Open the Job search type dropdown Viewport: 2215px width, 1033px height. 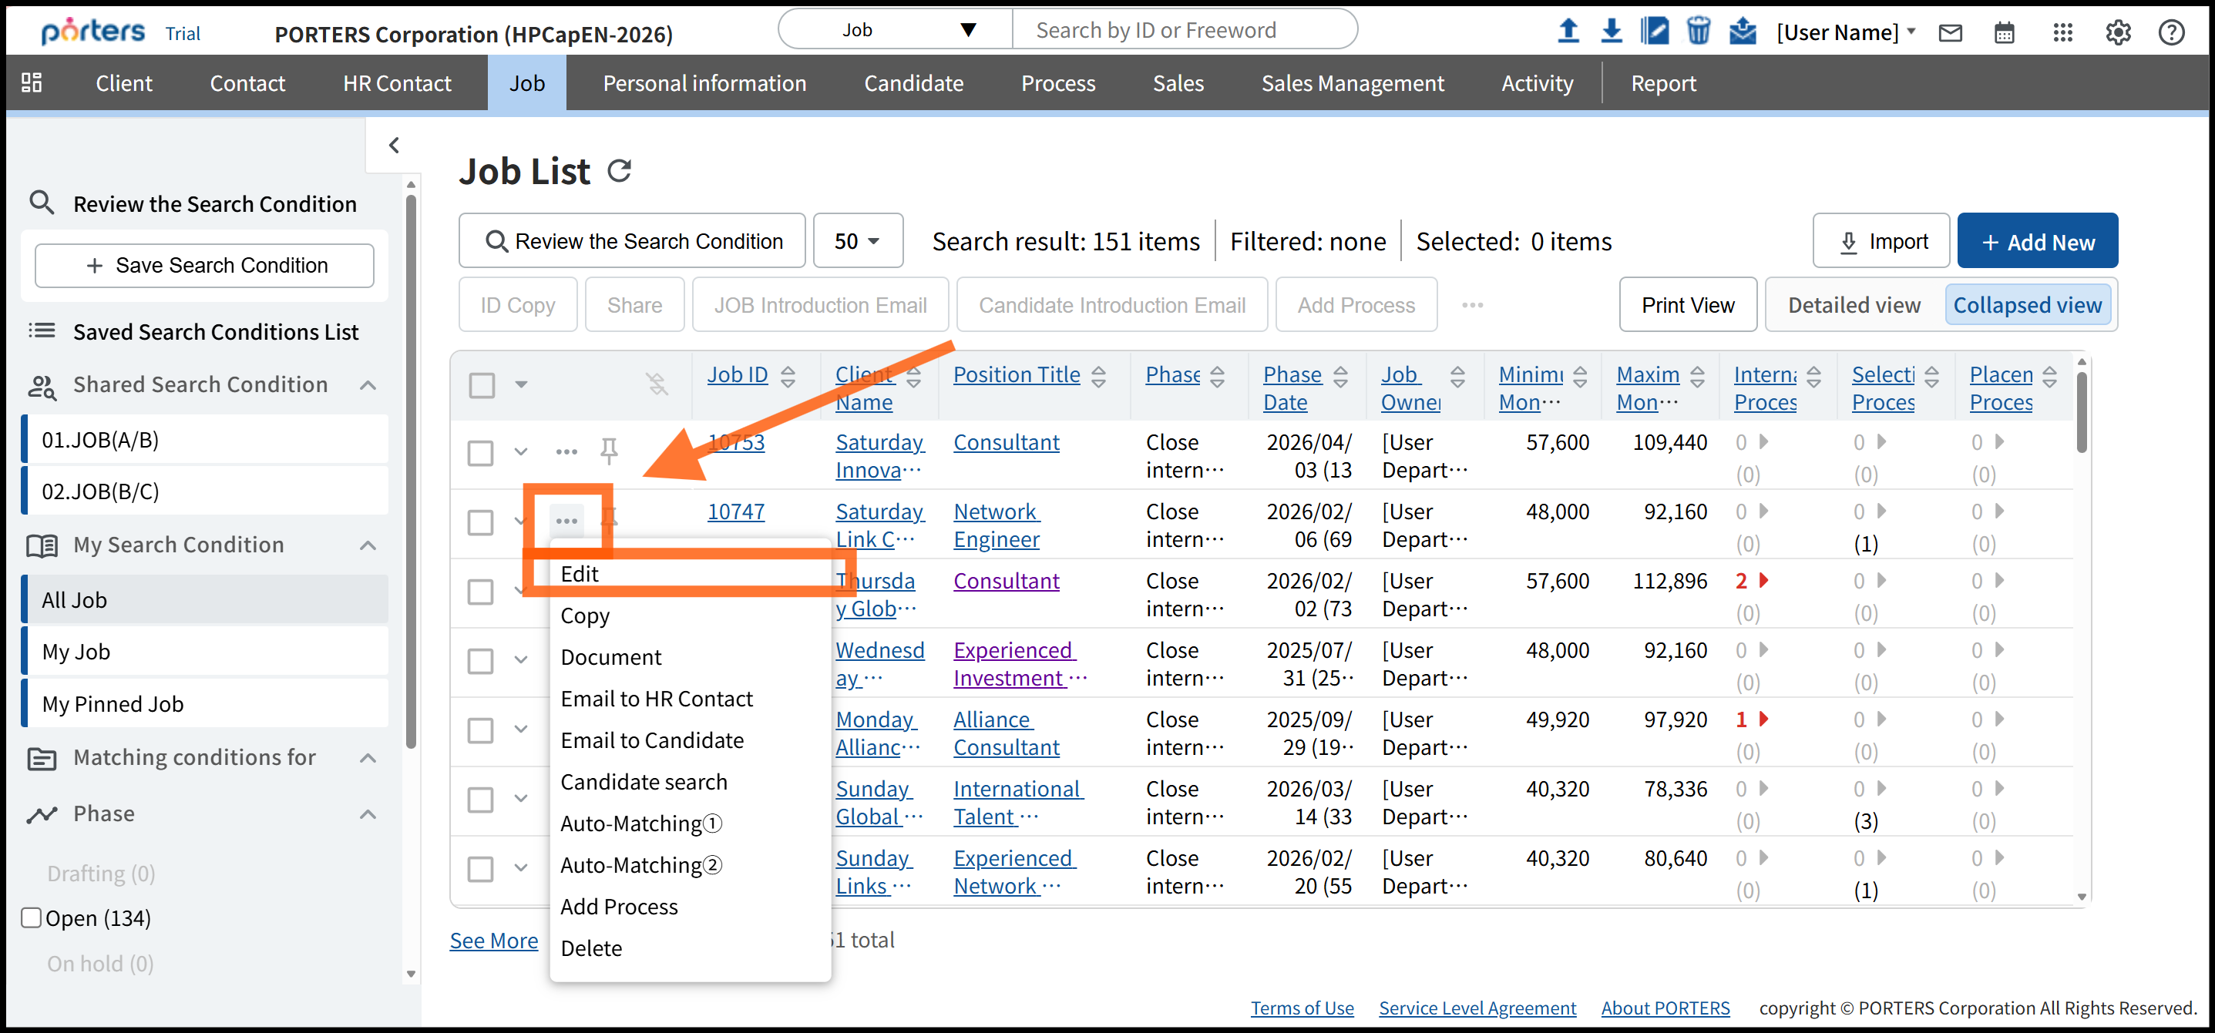(x=895, y=30)
